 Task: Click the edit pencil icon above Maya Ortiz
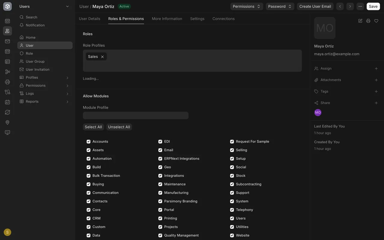(x=360, y=21)
